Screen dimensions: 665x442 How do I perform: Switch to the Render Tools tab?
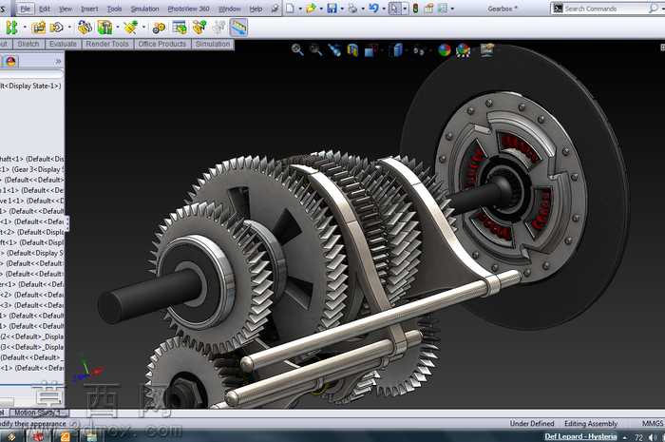pos(107,44)
